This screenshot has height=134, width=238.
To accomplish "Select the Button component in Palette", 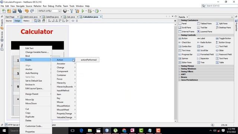I will (183, 38).
